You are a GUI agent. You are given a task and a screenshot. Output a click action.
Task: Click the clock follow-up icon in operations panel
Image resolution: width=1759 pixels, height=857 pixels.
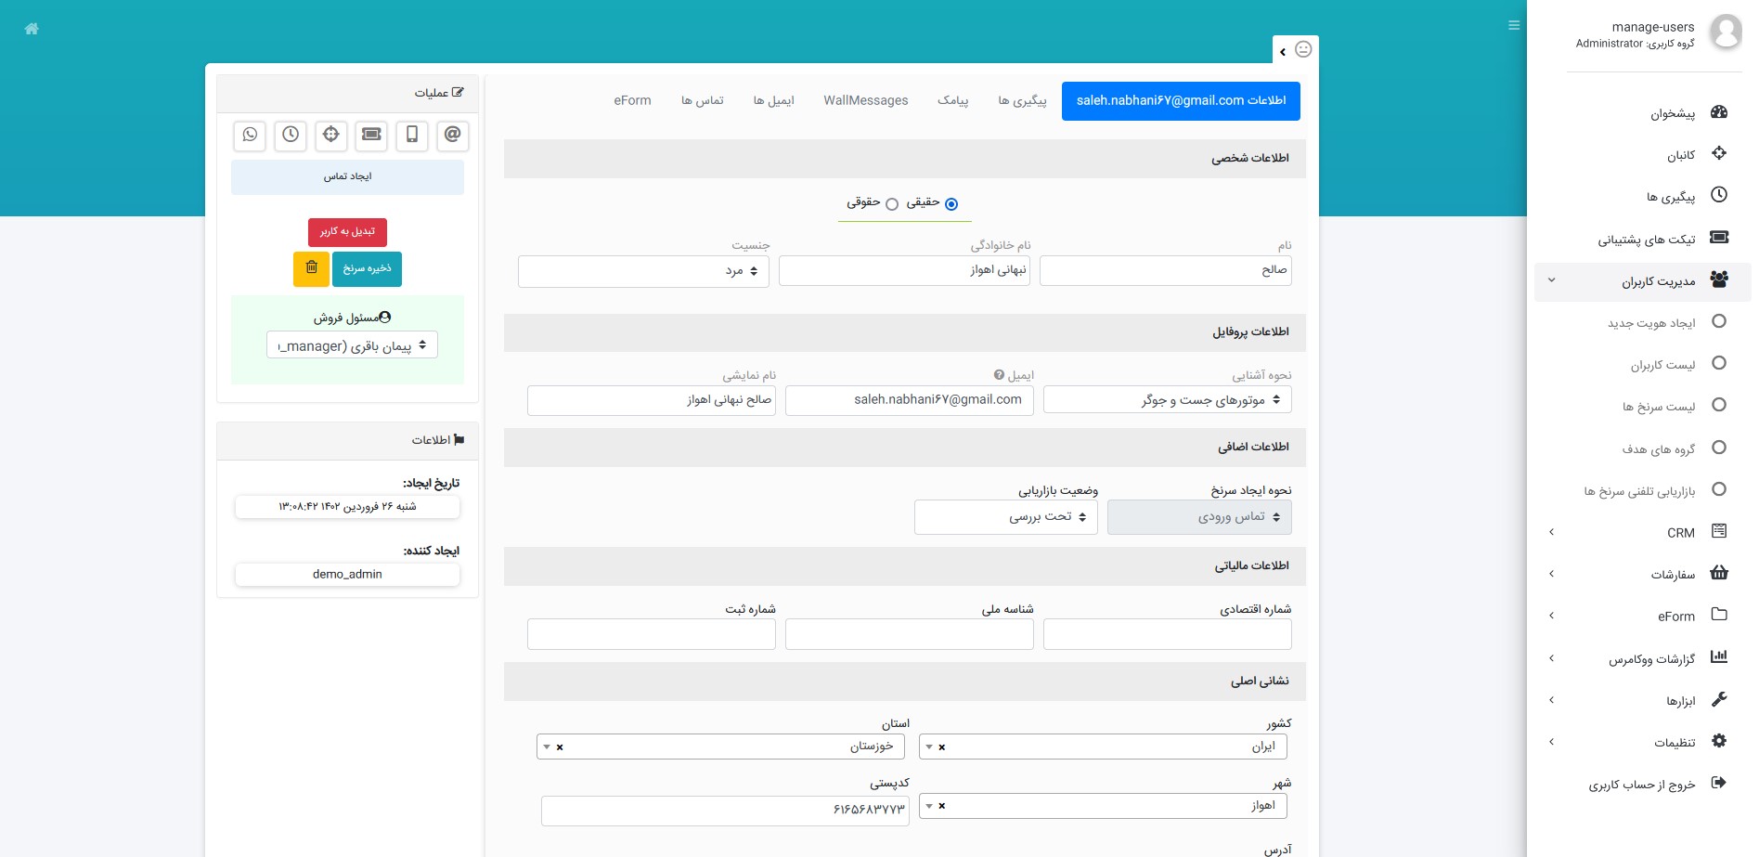(x=291, y=136)
